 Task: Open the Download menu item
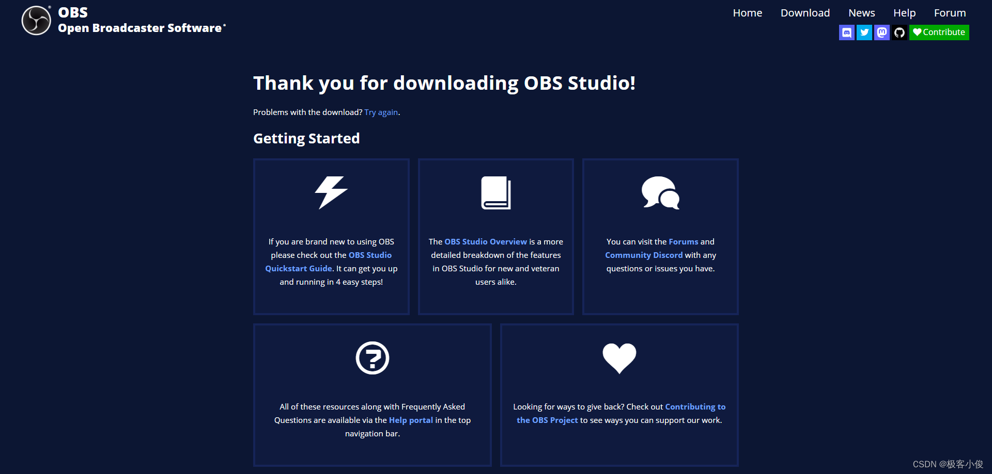tap(805, 13)
